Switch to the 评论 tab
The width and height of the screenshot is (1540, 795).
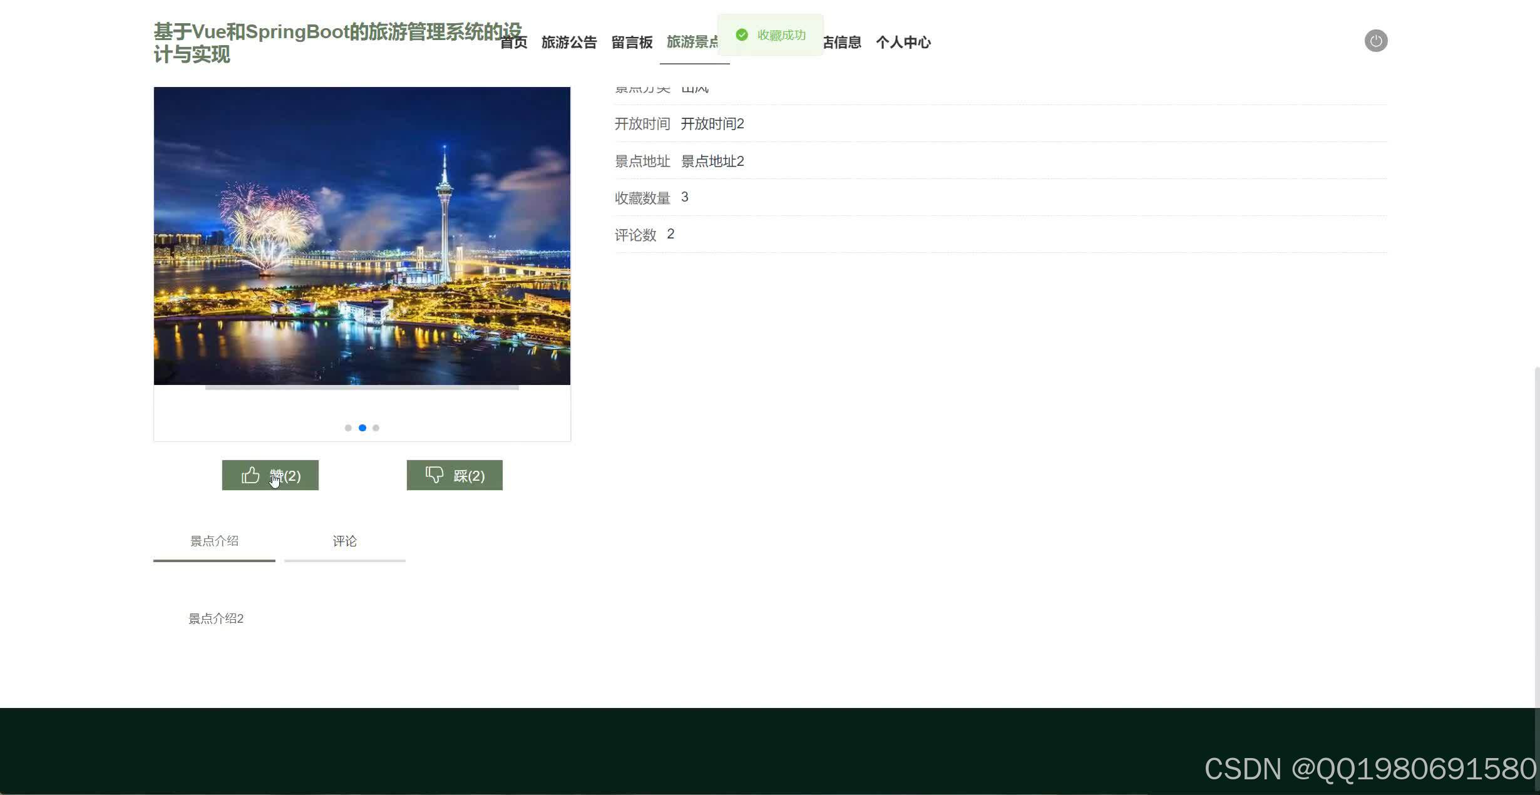pos(344,541)
